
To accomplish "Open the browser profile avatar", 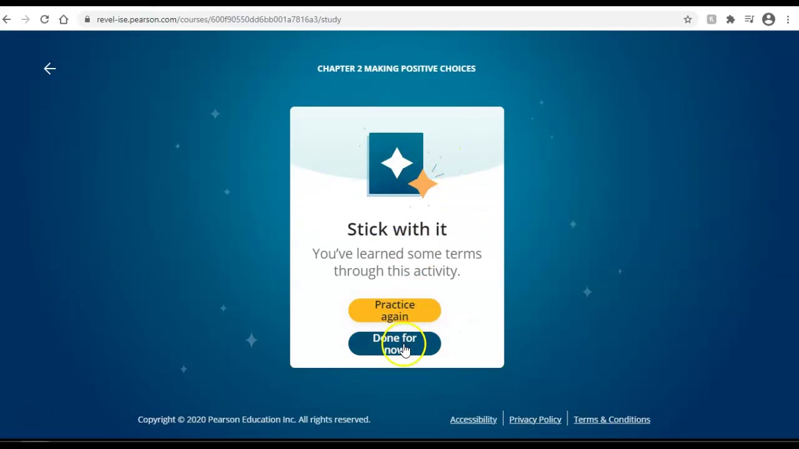I will point(768,19).
